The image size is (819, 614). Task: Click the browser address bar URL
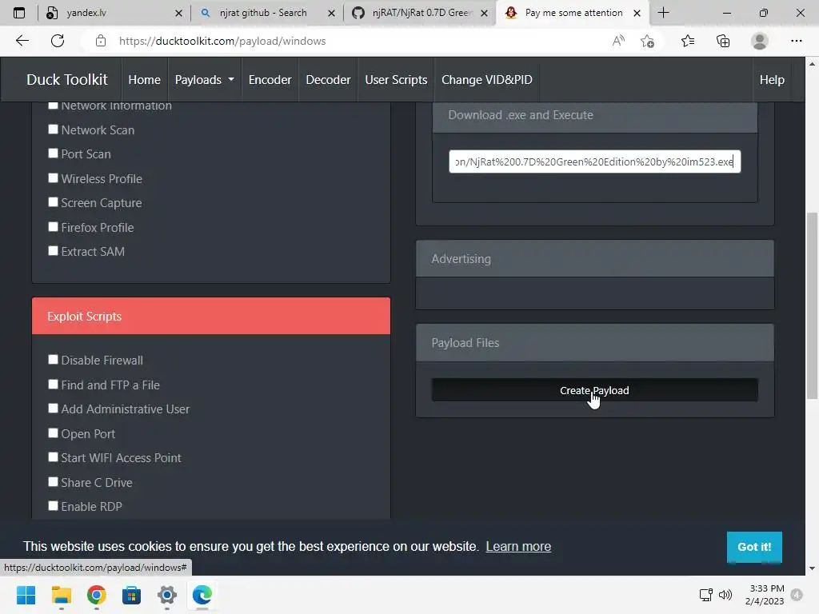point(222,42)
